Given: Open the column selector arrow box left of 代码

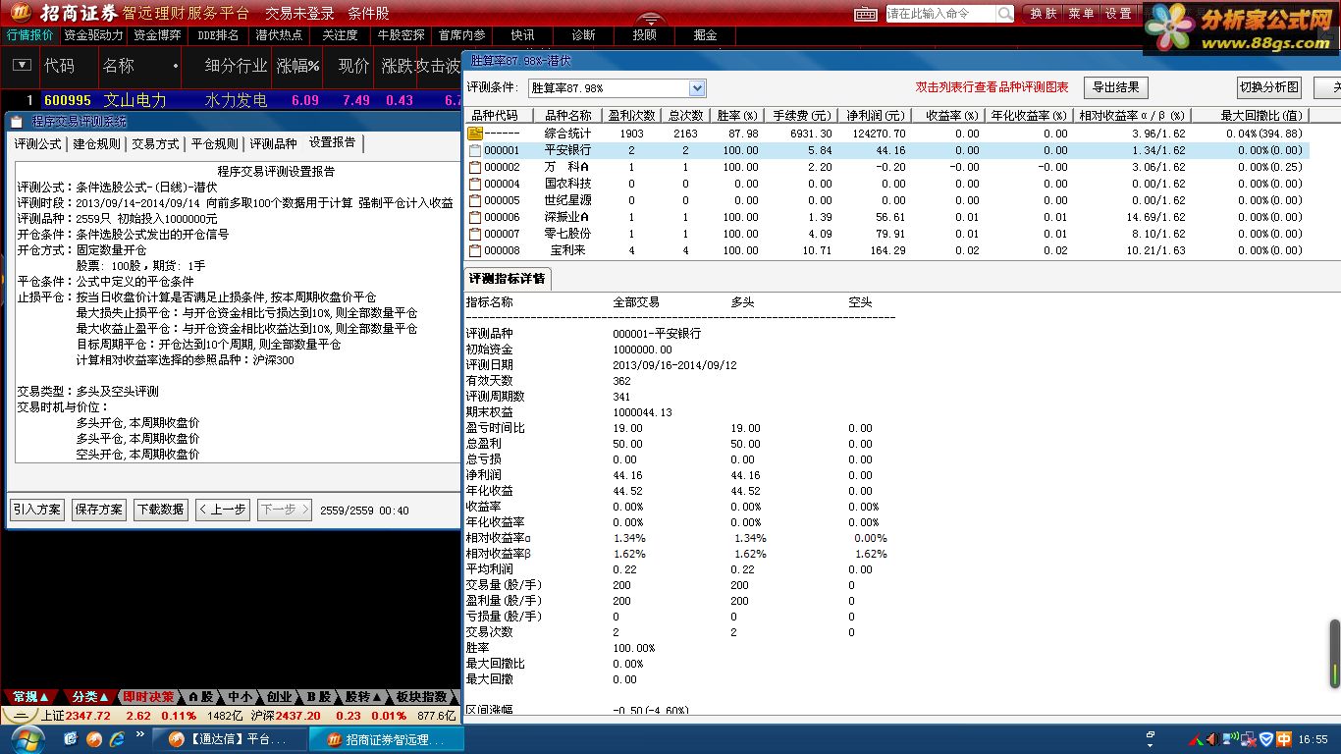Looking at the screenshot, I should coord(22,66).
